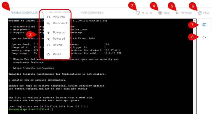The height and width of the screenshot is (114, 212).
Task: Click the Minimize arrows icon
Action: point(177,13)
